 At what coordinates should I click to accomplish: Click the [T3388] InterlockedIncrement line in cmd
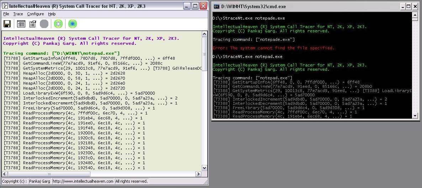[x=300, y=99]
